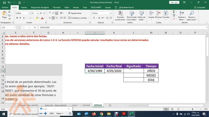Open the Fecha number format dropdown

point(111,13)
